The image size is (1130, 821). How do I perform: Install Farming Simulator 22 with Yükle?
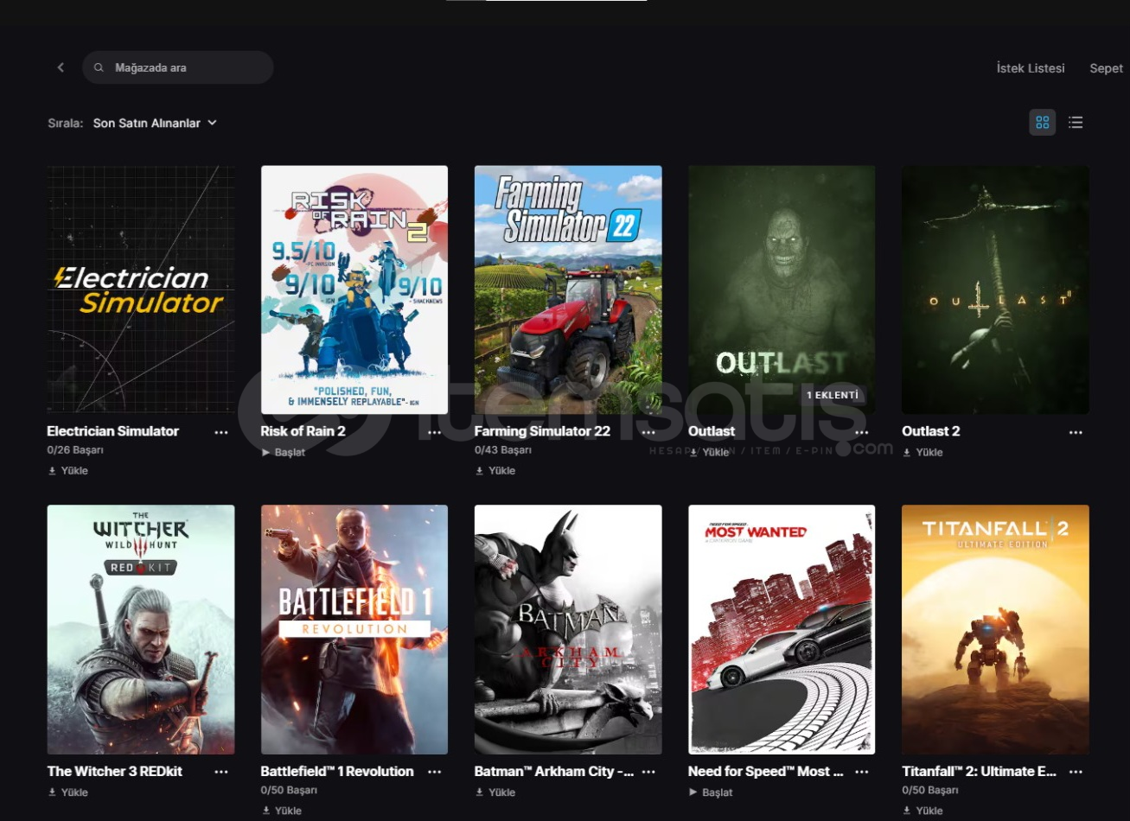pos(495,471)
